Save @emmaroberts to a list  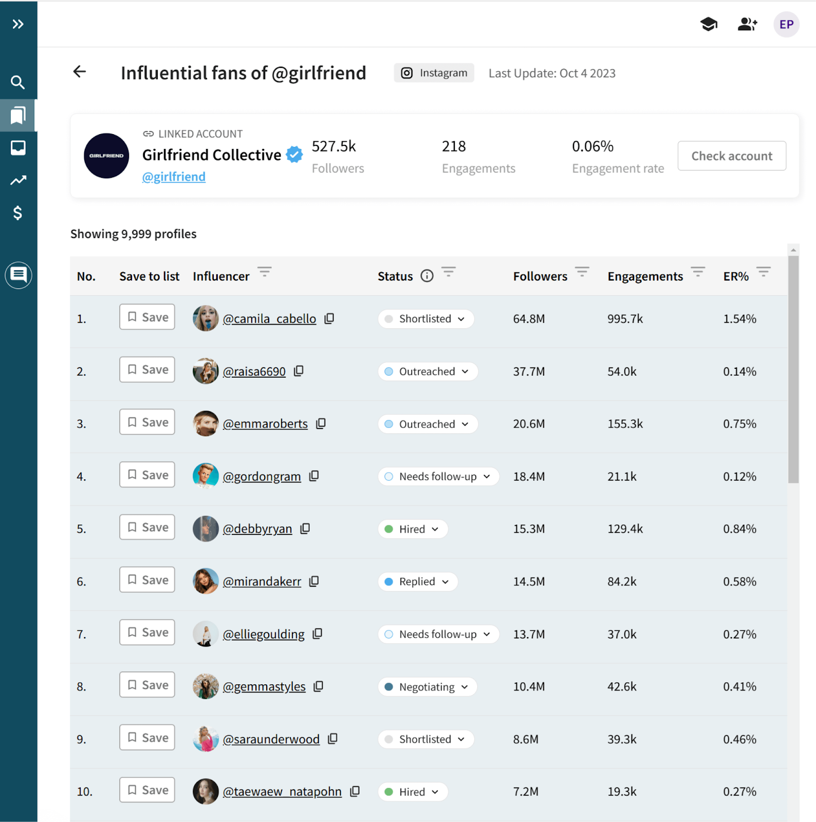(x=147, y=422)
